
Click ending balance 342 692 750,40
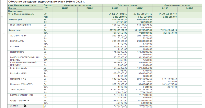click(x=169, y=84)
